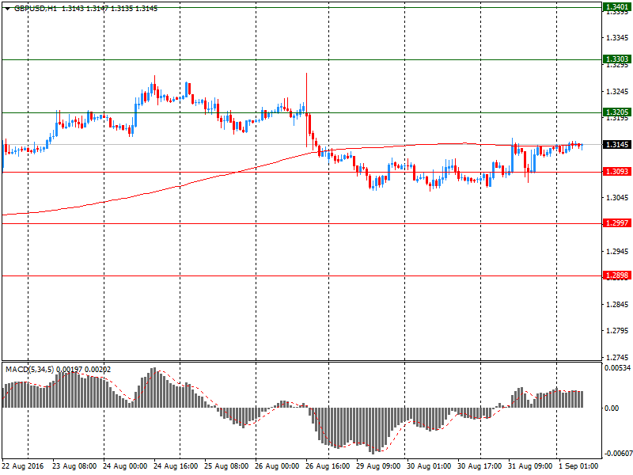Select the 1.2898 red price level label
The width and height of the screenshot is (633, 475).
click(617, 275)
